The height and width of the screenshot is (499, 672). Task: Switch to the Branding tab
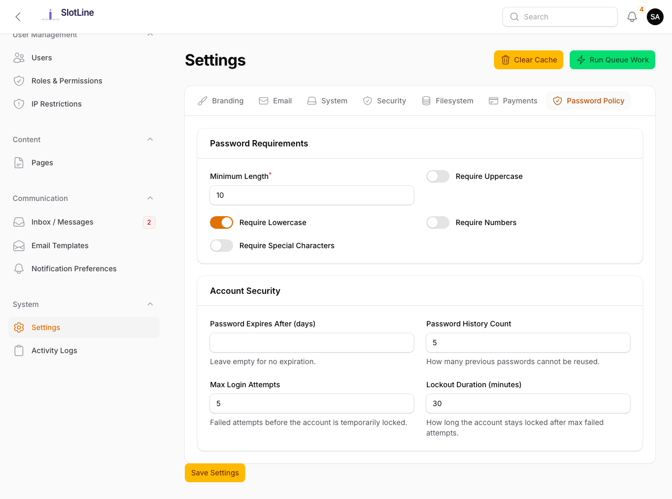pos(220,101)
